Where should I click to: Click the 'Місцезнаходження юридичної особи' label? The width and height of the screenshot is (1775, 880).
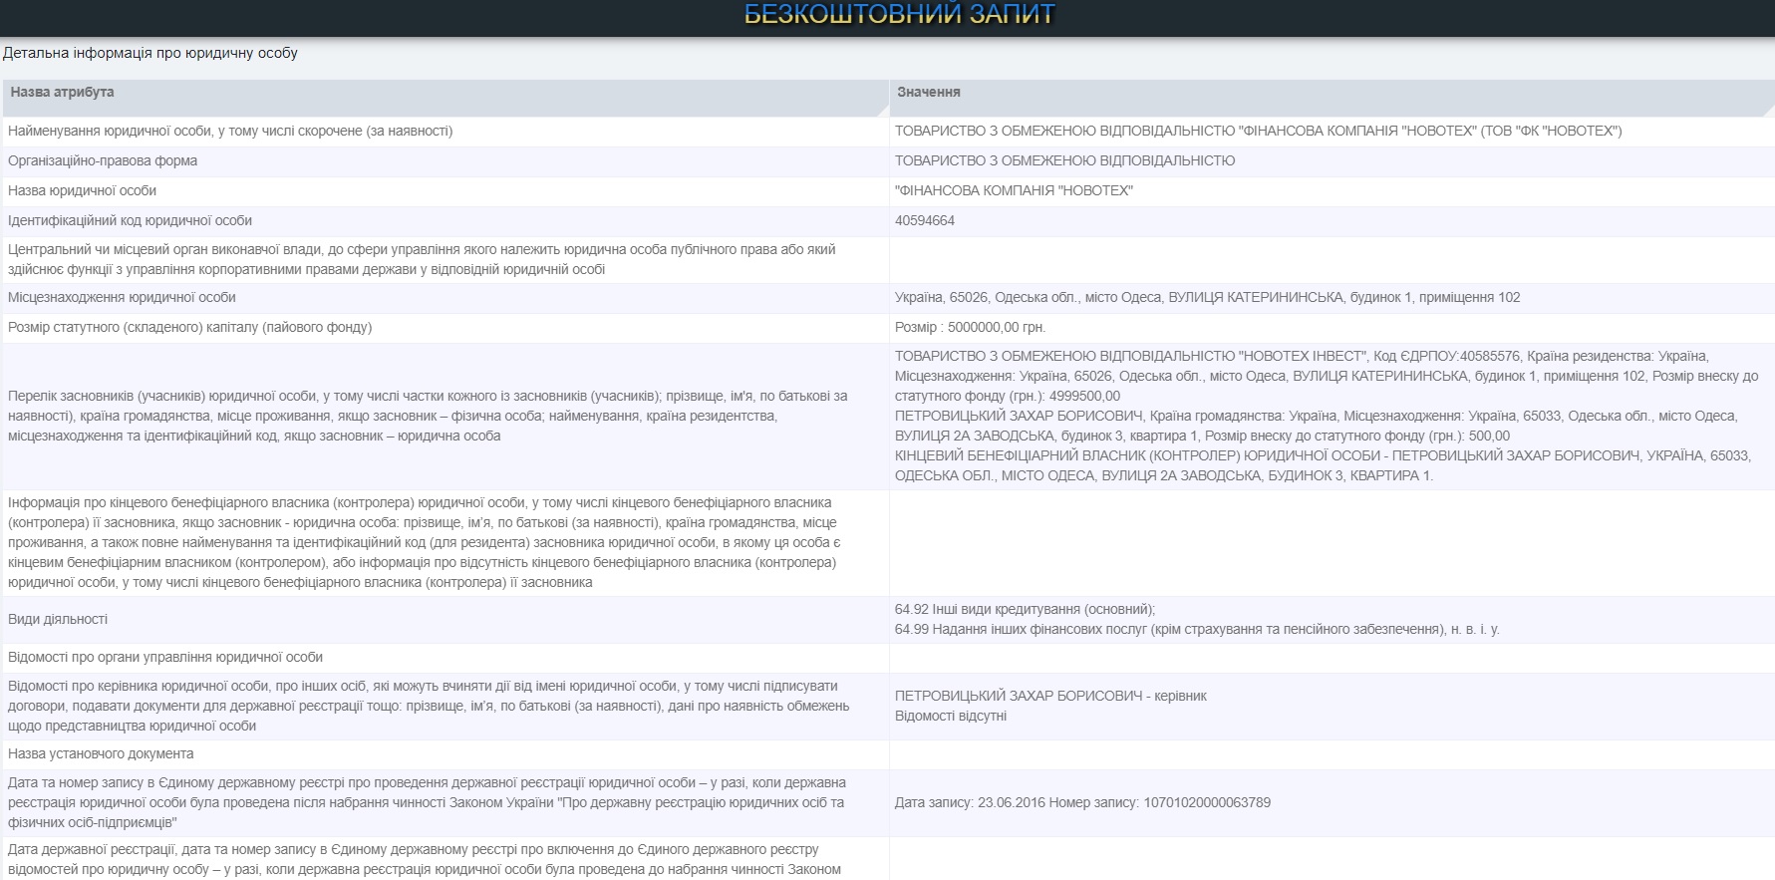coord(122,297)
